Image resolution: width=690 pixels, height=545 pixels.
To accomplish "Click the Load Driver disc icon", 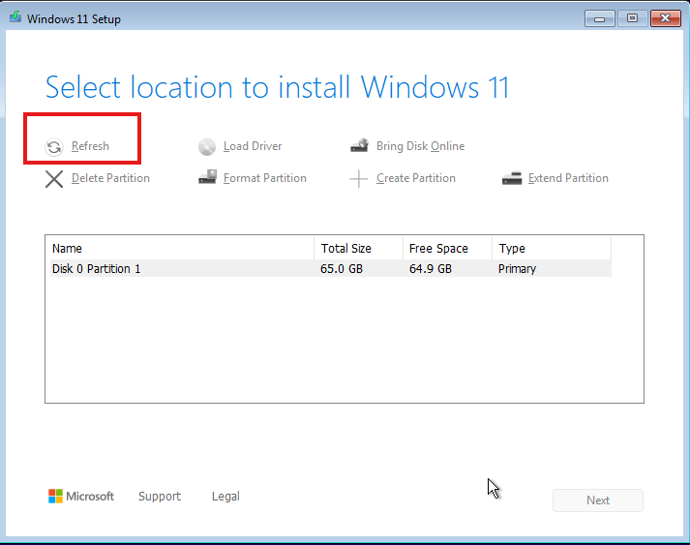I will point(207,147).
